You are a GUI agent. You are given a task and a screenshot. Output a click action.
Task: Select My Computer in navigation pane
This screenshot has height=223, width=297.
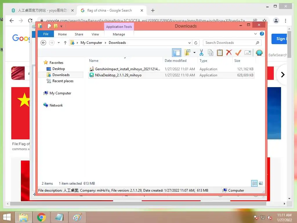[x=60, y=93]
